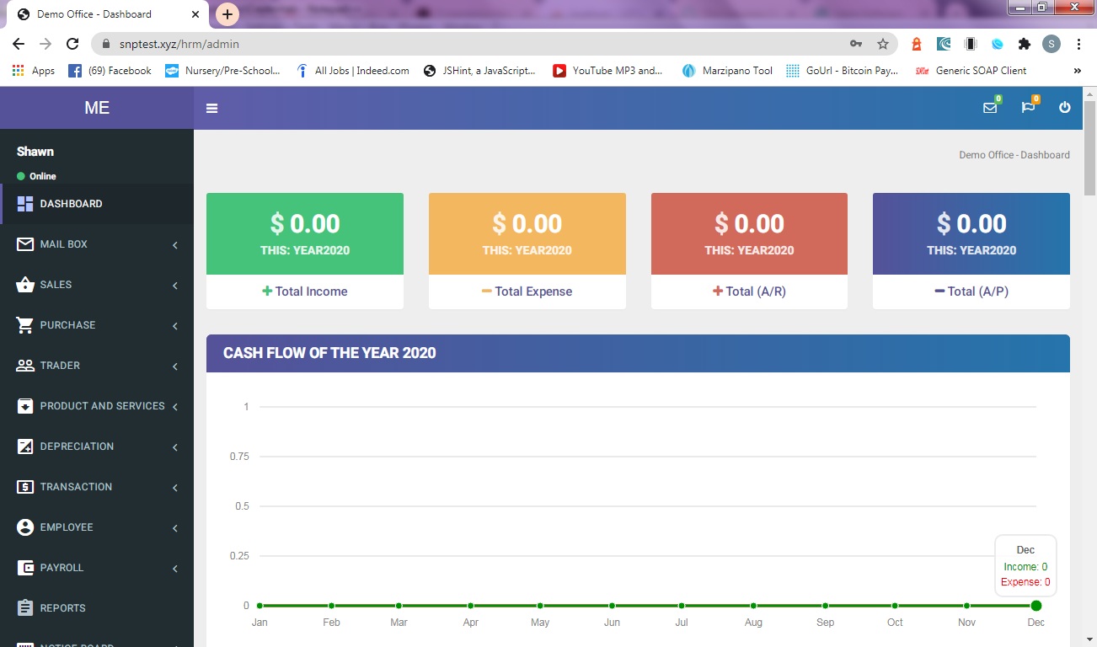
Task: Open the envelope messages icon in header
Action: [990, 108]
